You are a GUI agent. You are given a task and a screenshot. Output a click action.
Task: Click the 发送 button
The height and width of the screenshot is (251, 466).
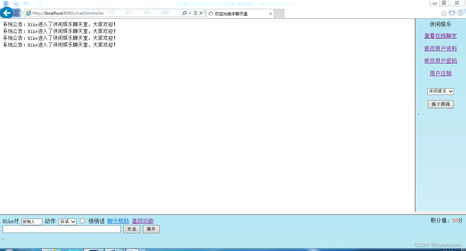tap(132, 229)
